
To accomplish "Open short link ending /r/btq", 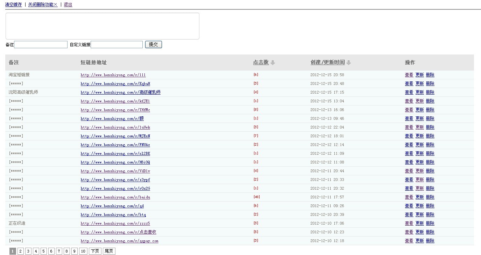I will tap(113, 214).
